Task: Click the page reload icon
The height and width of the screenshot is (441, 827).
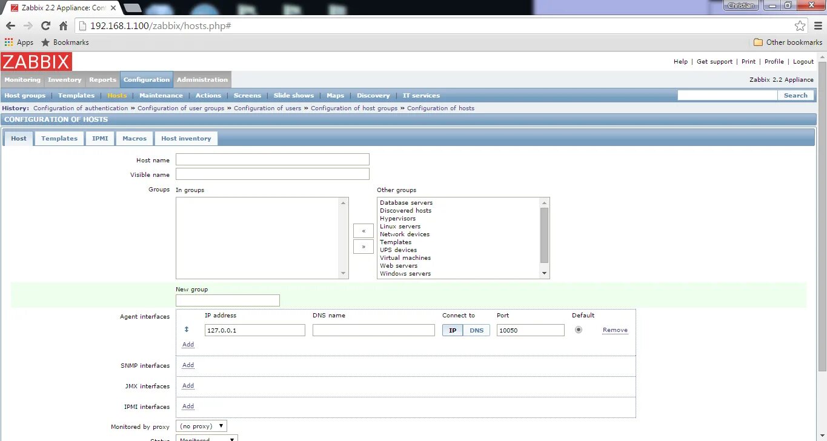Action: click(45, 25)
